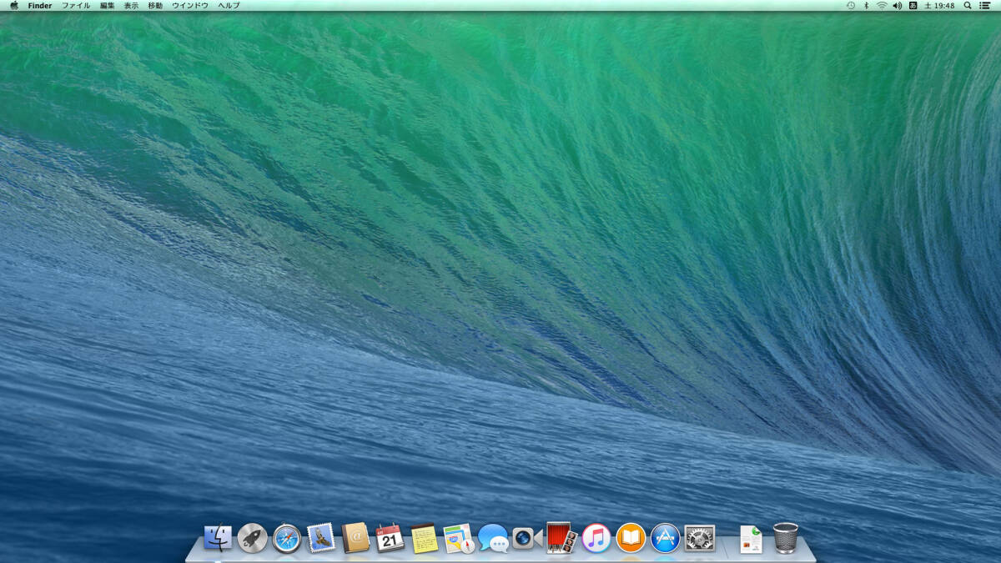1001x563 pixels.
Task: Open the Wi-Fi status menu
Action: point(882,5)
